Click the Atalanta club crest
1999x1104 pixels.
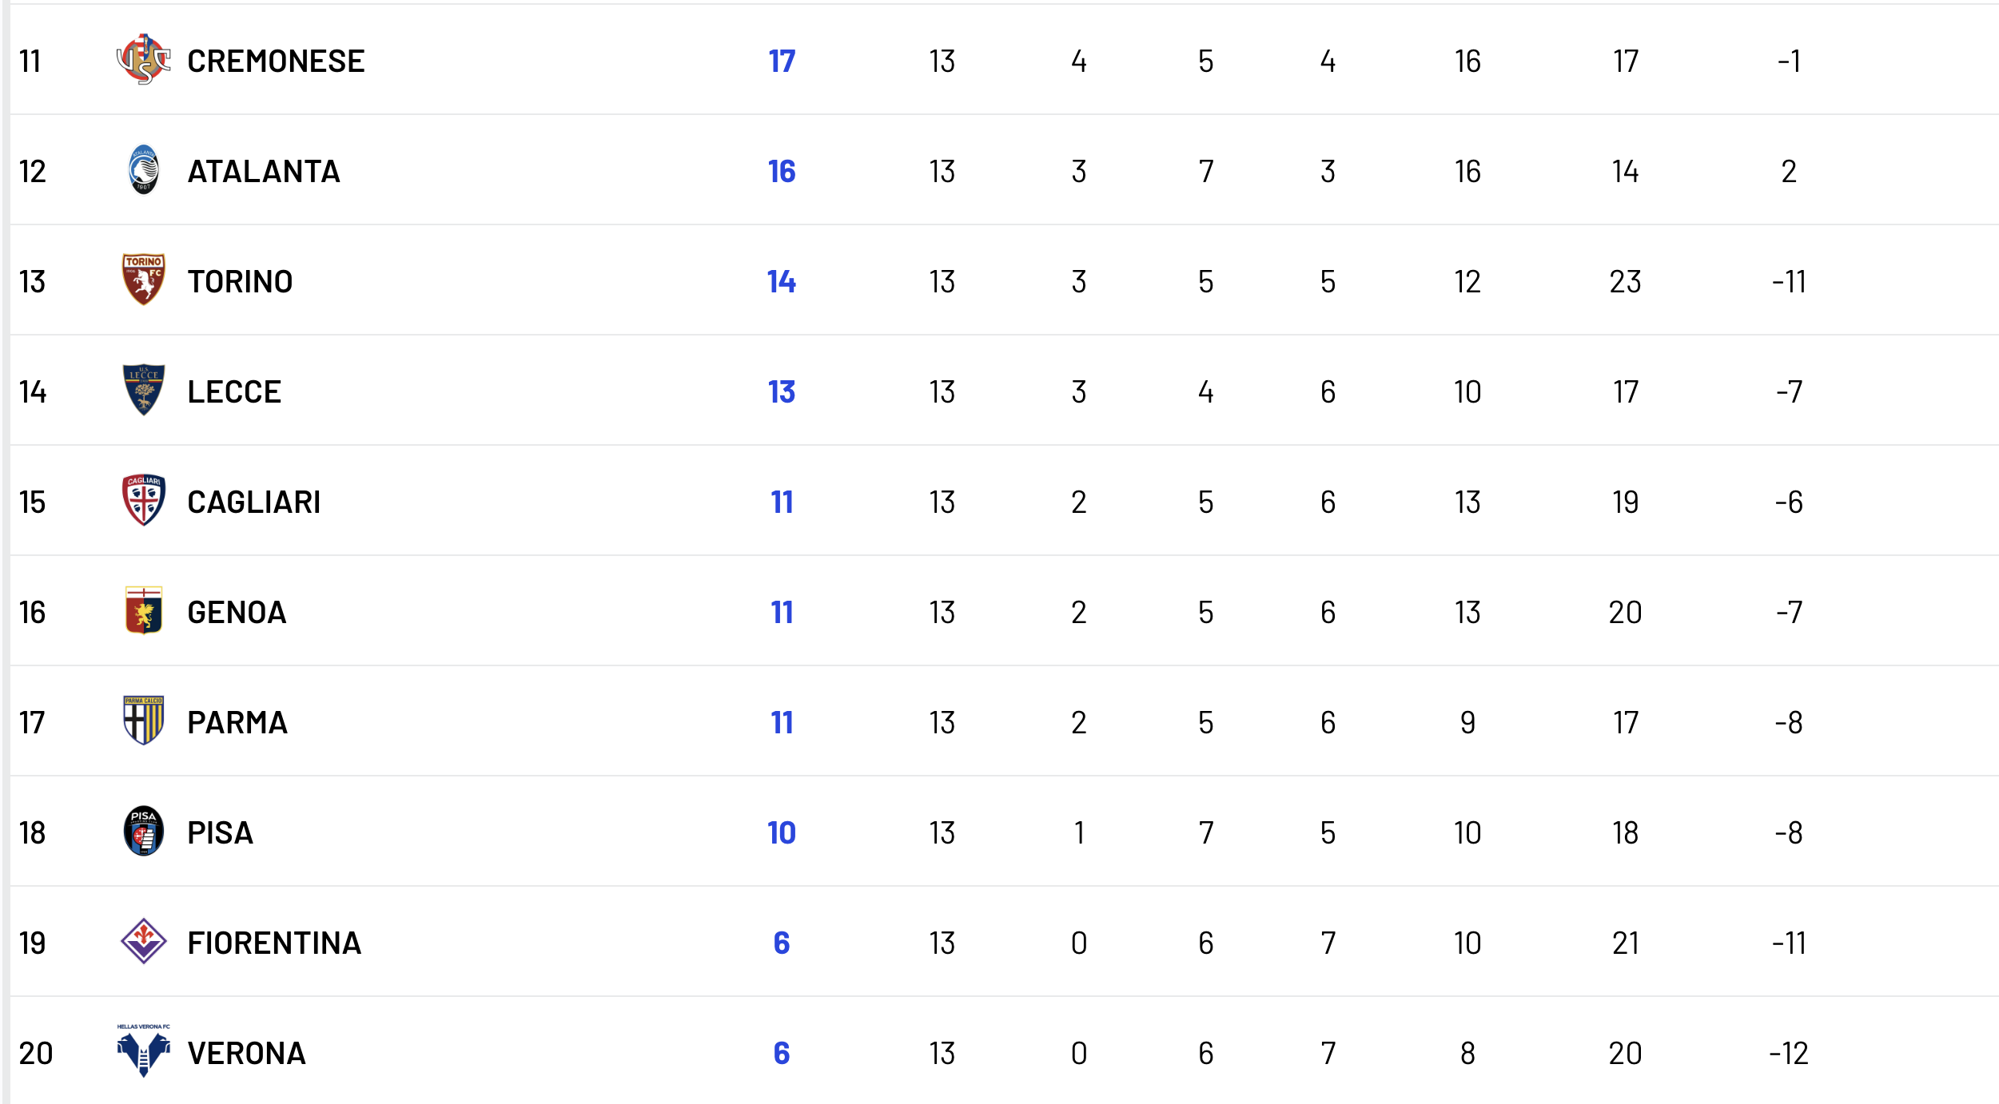click(x=144, y=170)
